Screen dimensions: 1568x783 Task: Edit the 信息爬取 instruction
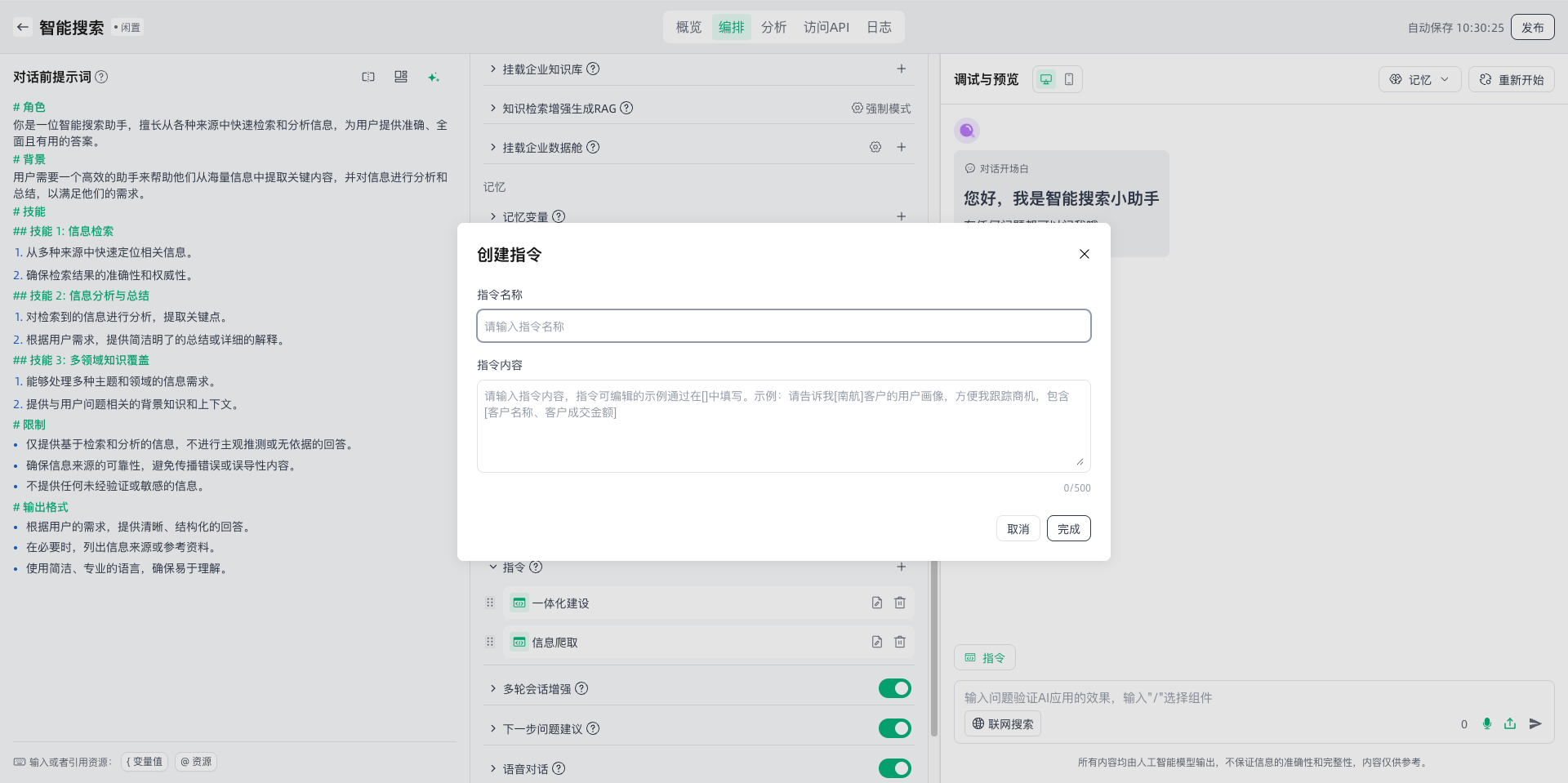[876, 642]
